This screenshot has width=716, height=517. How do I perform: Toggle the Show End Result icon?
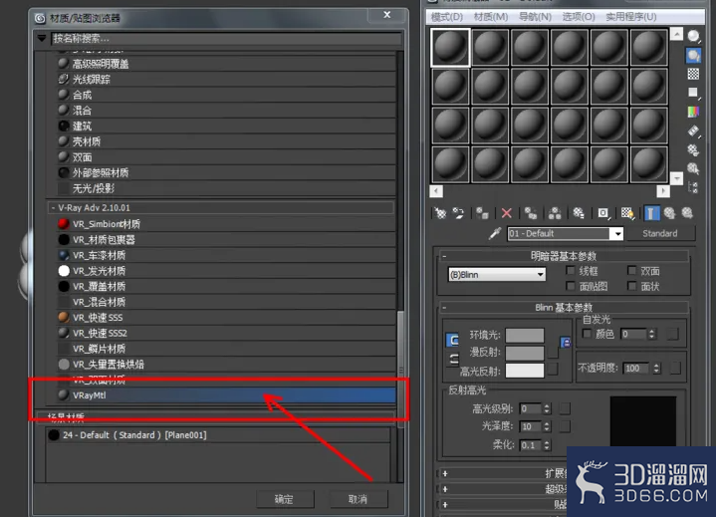point(651,213)
